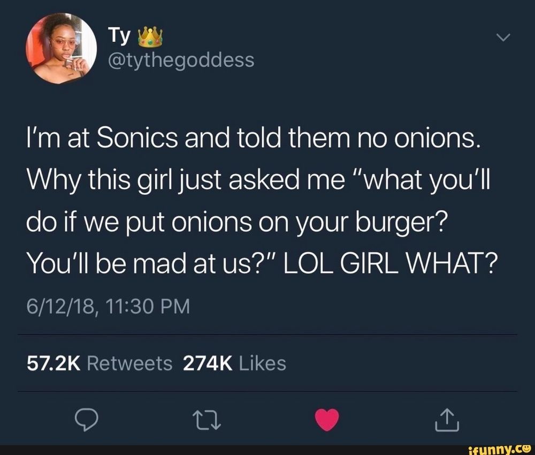535x455 pixels.
Task: Open Ty's profile picture
Action: (61, 49)
